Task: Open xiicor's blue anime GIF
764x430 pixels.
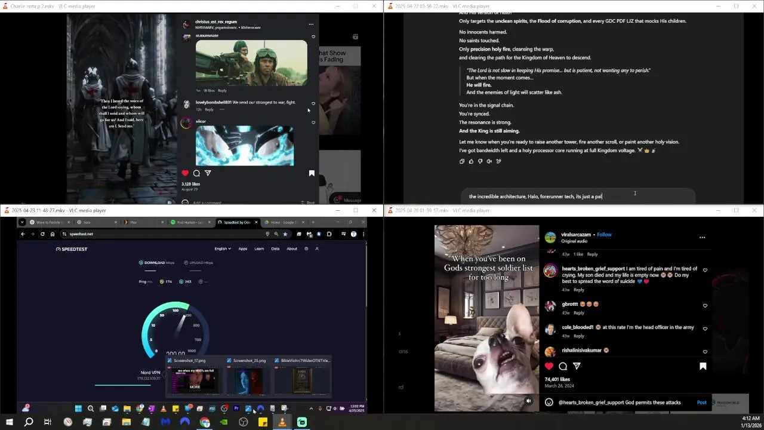Action: 245,146
